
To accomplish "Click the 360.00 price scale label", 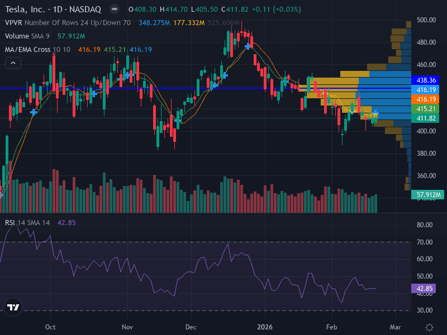I will [426, 175].
